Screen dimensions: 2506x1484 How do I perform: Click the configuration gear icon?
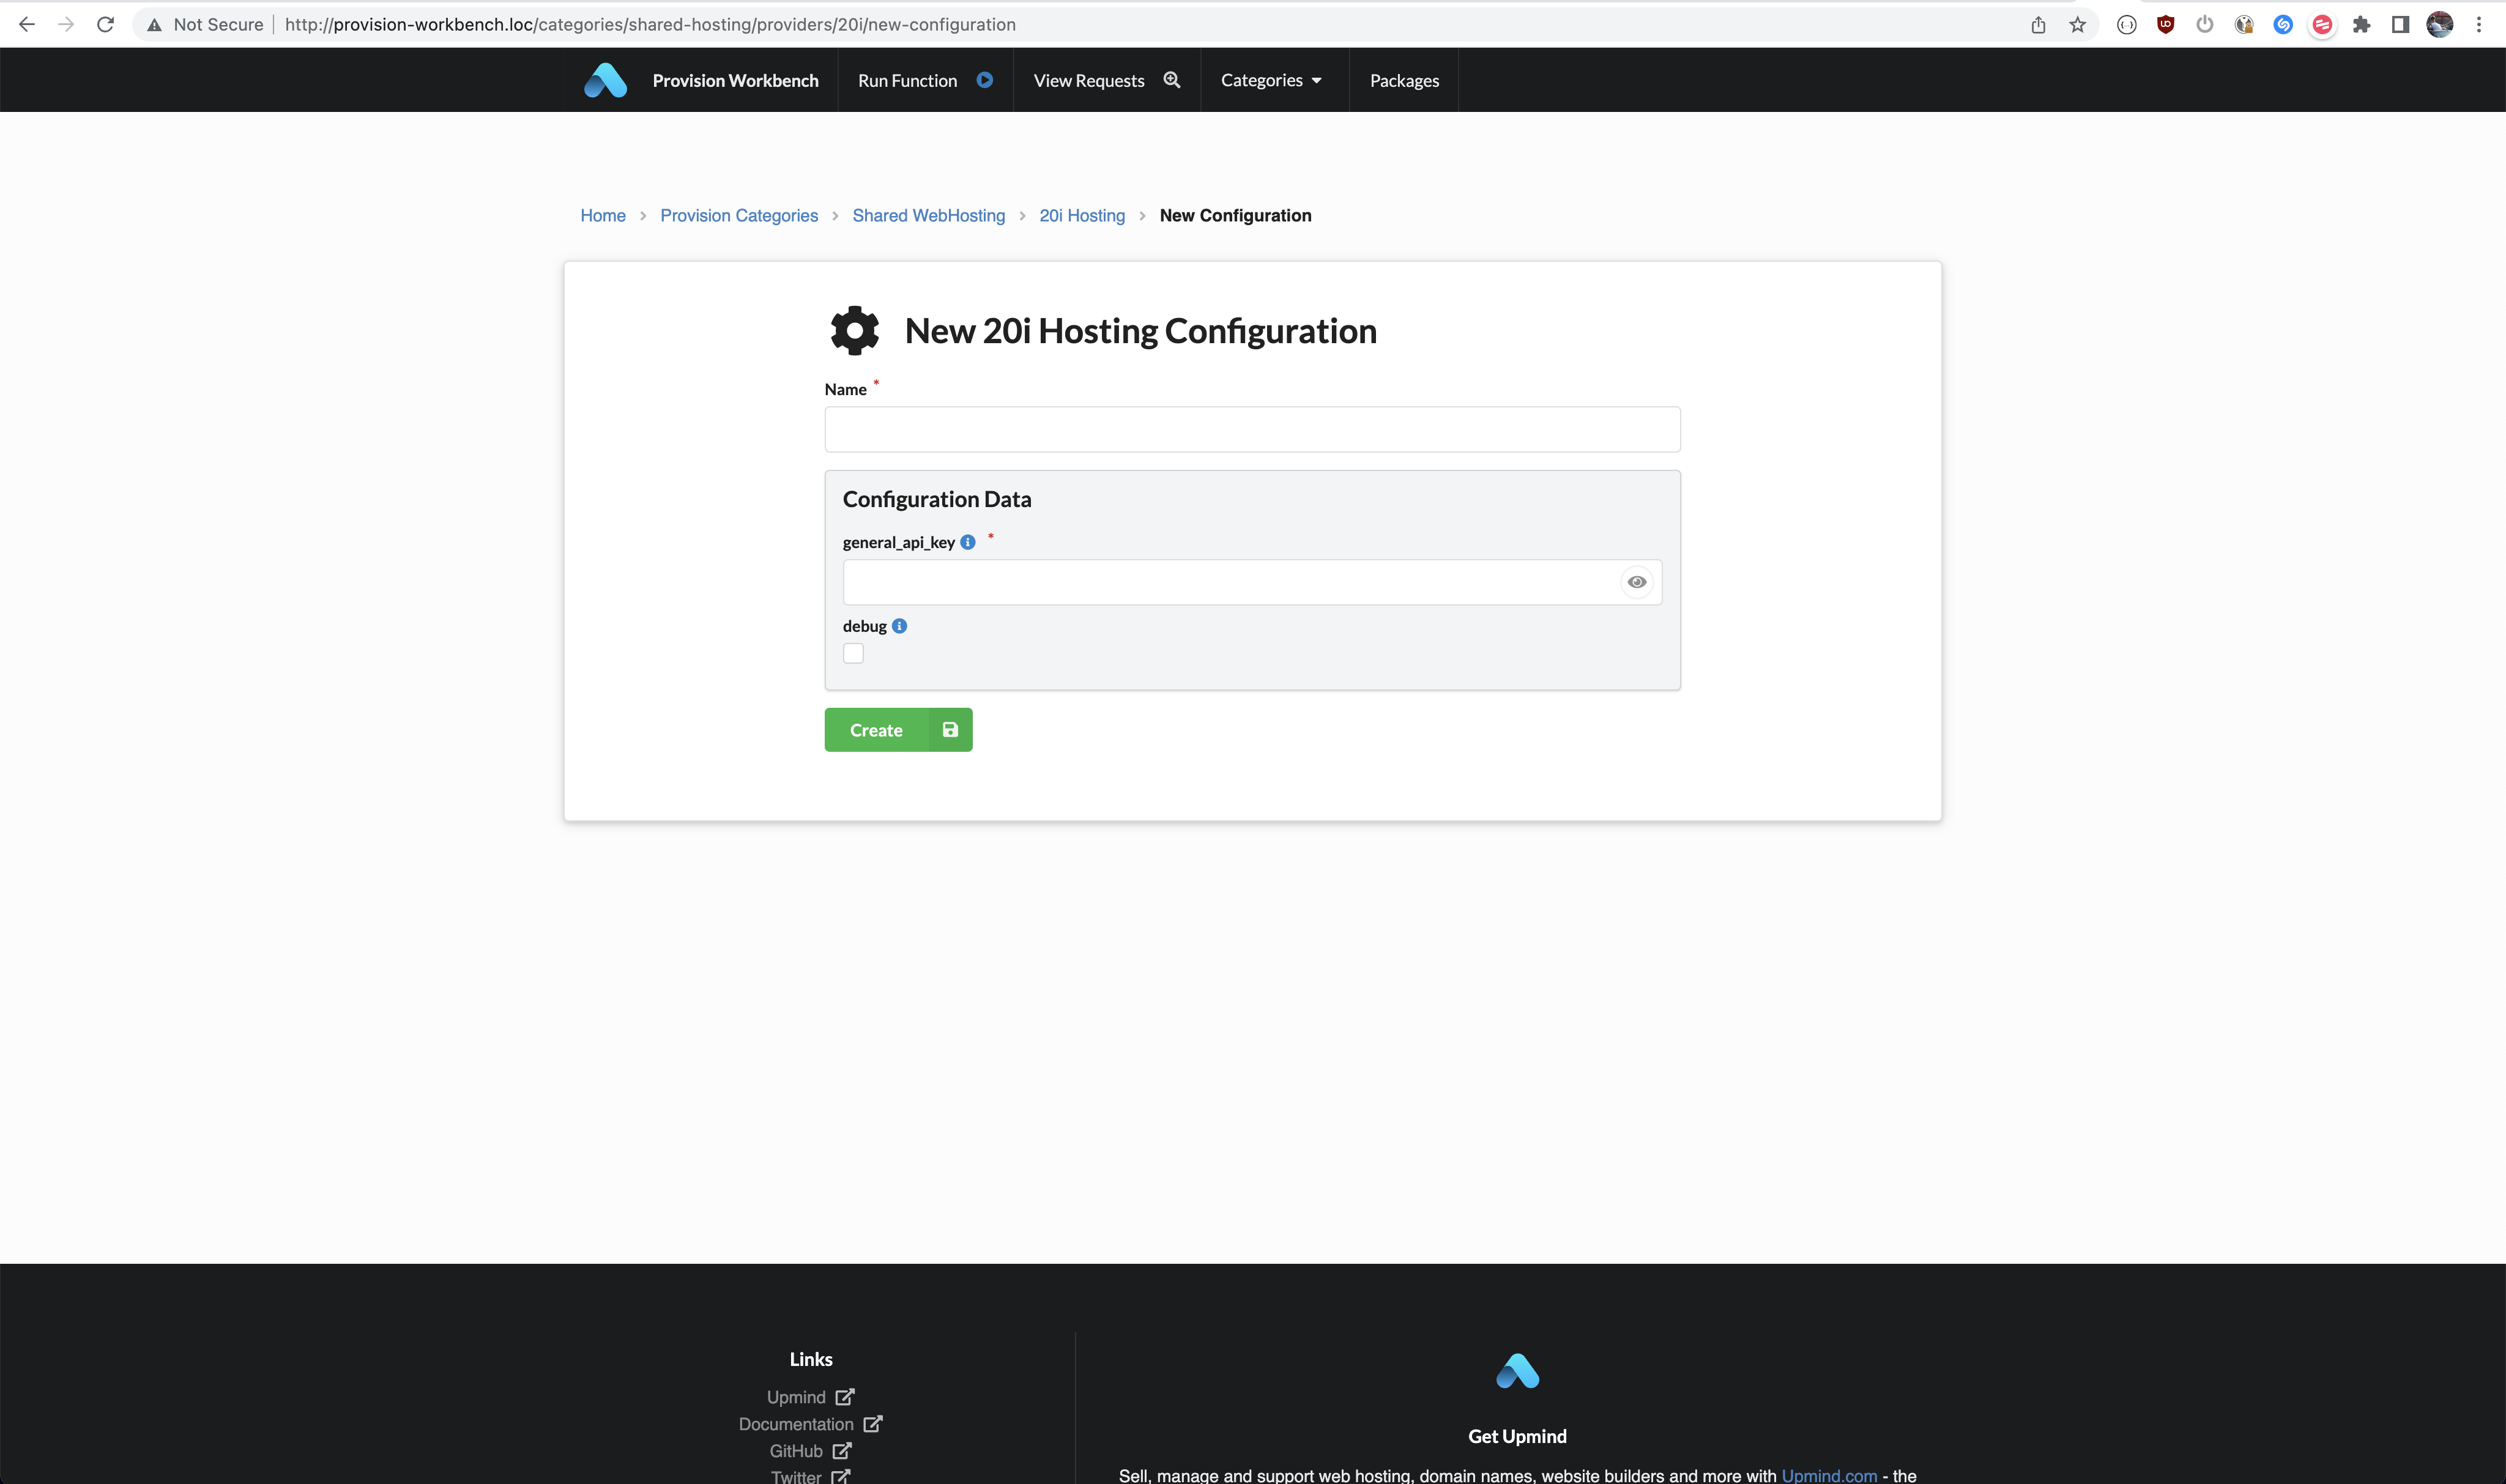point(855,331)
